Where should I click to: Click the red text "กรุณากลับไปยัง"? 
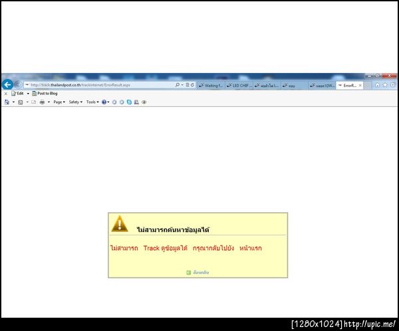213,248
